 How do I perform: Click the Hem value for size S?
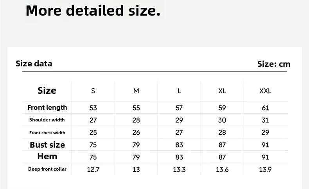coord(93,157)
